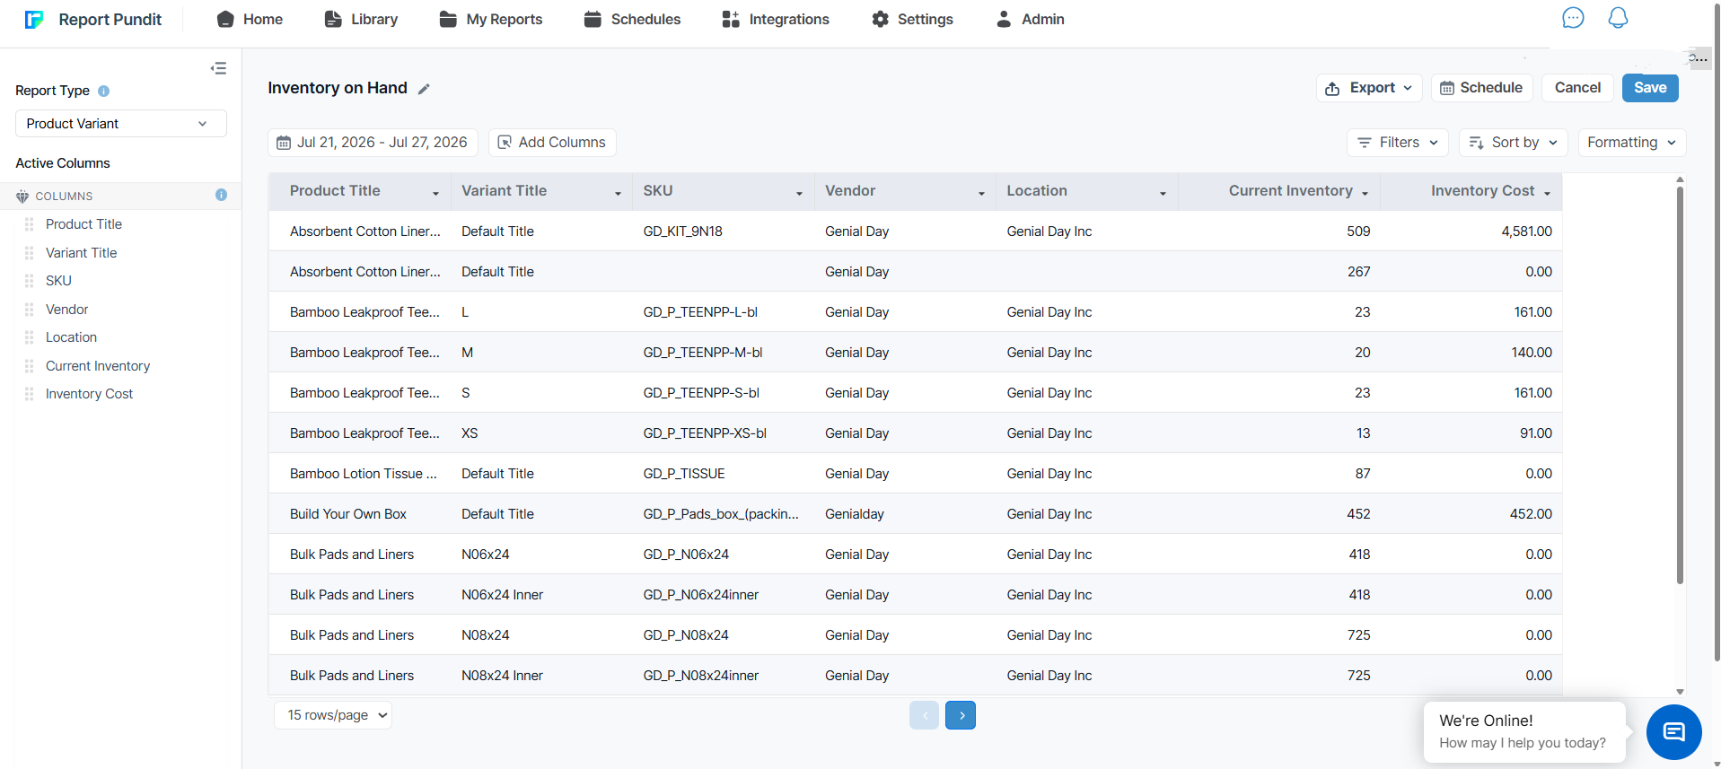This screenshot has height=769, width=1721.
Task: Save the report
Action: pyautogui.click(x=1650, y=88)
